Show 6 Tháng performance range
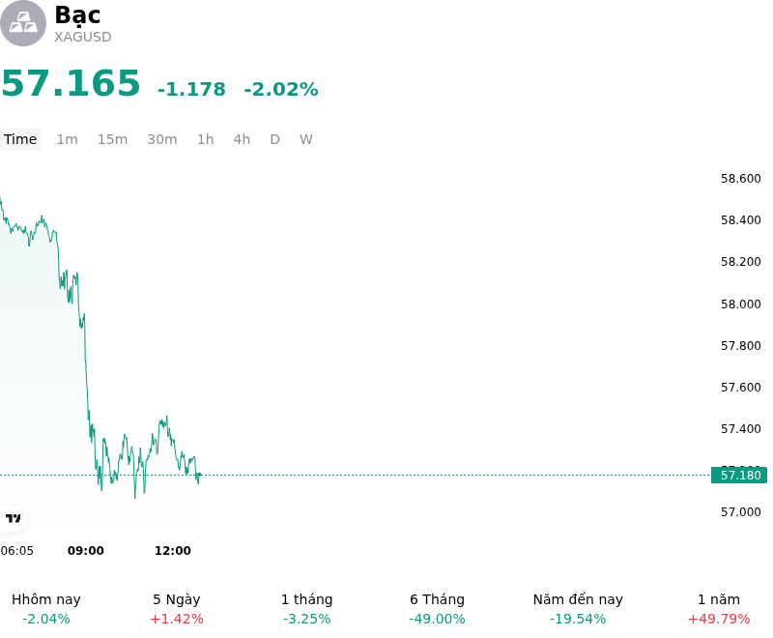 pyautogui.click(x=438, y=609)
